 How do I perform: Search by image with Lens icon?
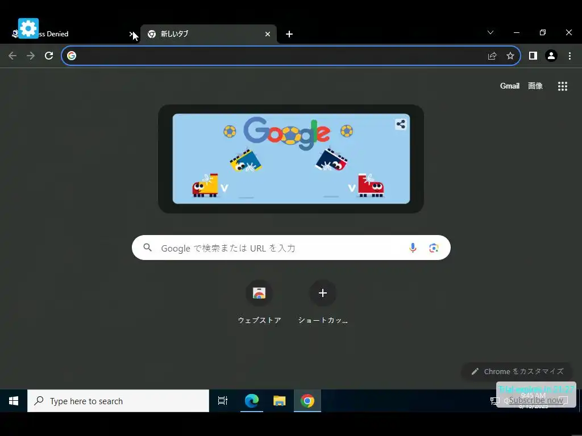click(434, 248)
